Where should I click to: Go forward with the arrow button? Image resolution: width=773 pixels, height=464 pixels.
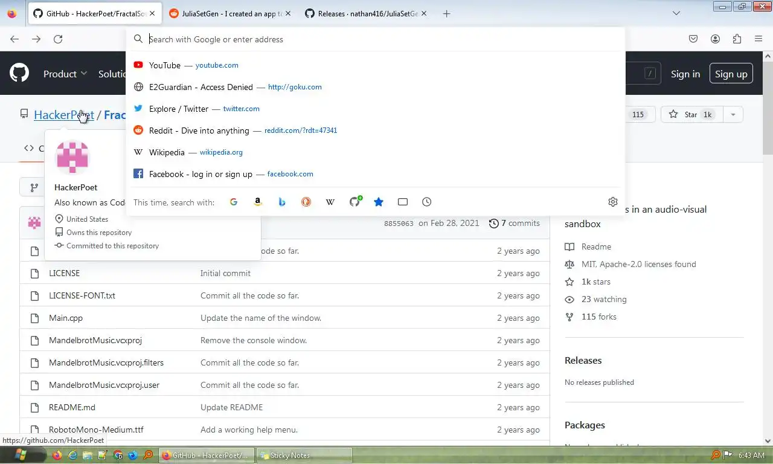tap(36, 39)
